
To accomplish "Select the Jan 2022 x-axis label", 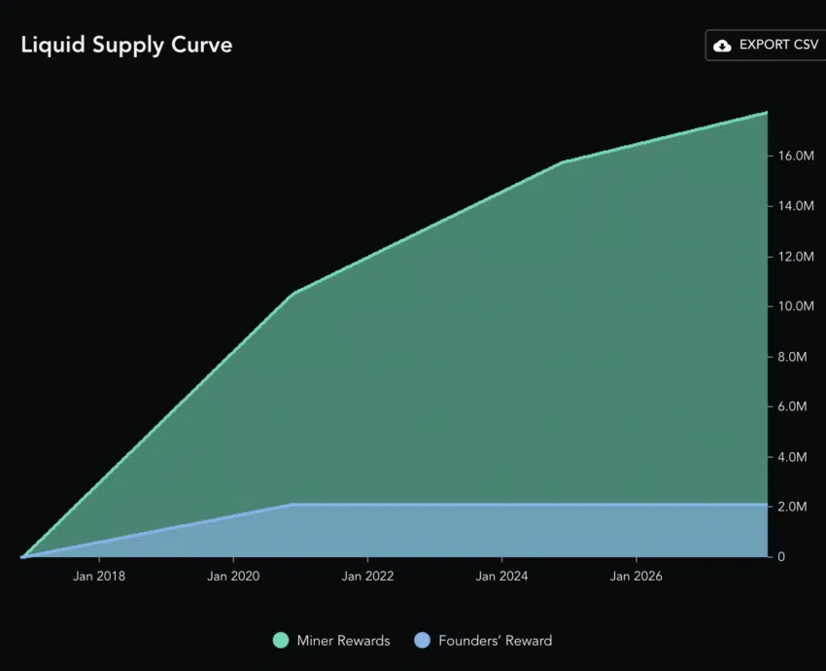I will (x=367, y=576).
